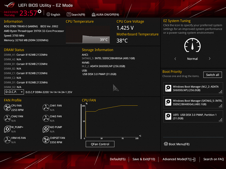
Task: Select the AIO PUMP icon
Action: pyautogui.click(x=46, y=129)
